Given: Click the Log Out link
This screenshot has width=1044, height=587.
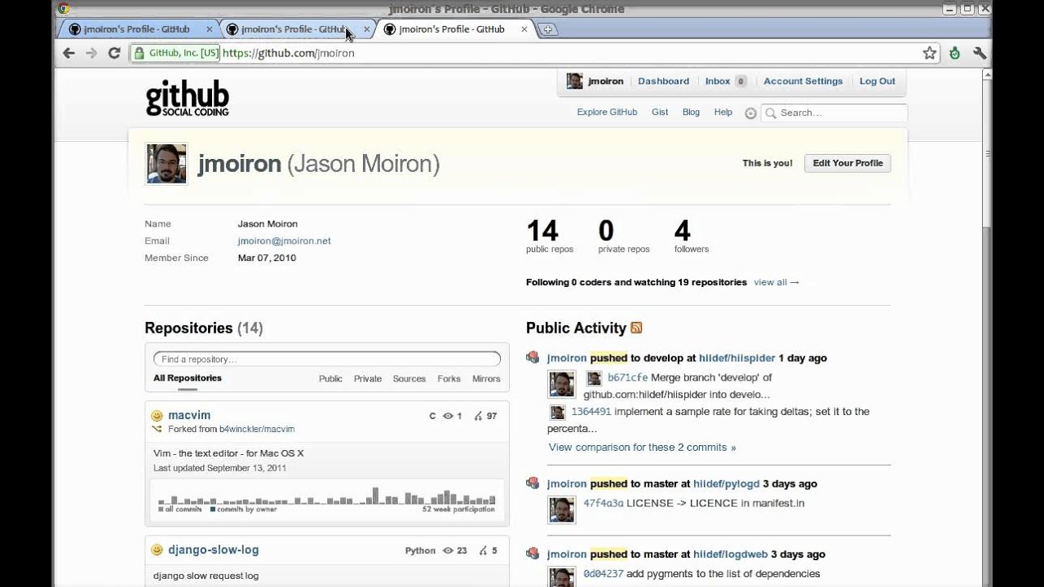Looking at the screenshot, I should click(877, 82).
